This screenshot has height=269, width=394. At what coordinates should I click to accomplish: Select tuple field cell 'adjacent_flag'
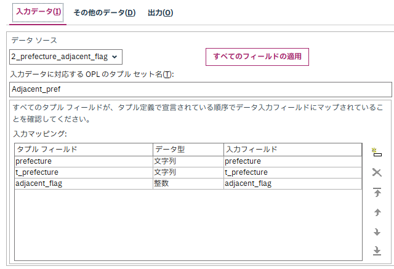tap(84, 183)
